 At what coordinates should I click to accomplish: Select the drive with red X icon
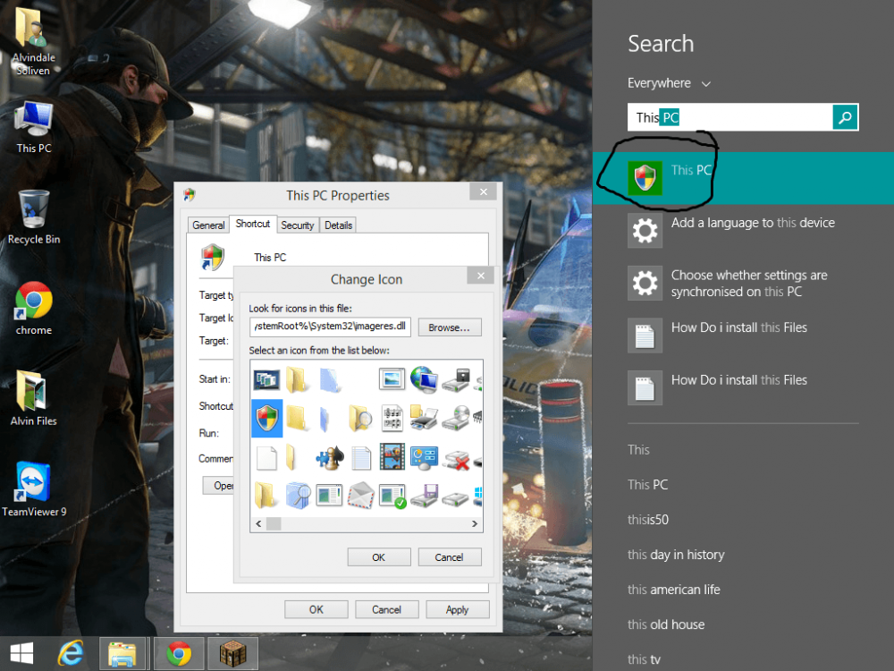(456, 459)
